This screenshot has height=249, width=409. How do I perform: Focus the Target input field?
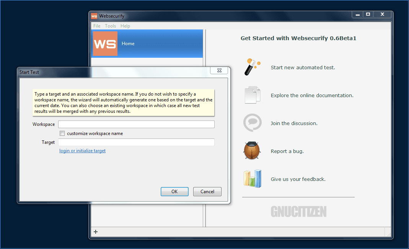tap(137, 142)
